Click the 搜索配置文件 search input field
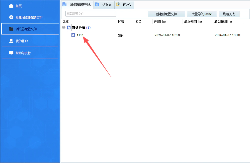 91,13
